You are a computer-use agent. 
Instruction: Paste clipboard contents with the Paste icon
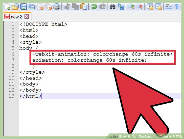coord(84,7)
